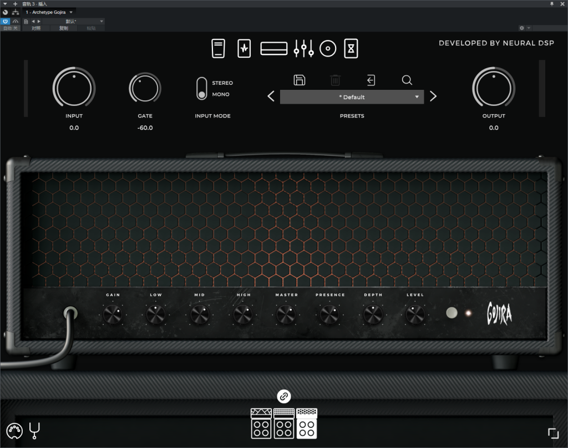The height and width of the screenshot is (448, 568).
Task: Click the input gain value 0.0
Action: pos(74,128)
